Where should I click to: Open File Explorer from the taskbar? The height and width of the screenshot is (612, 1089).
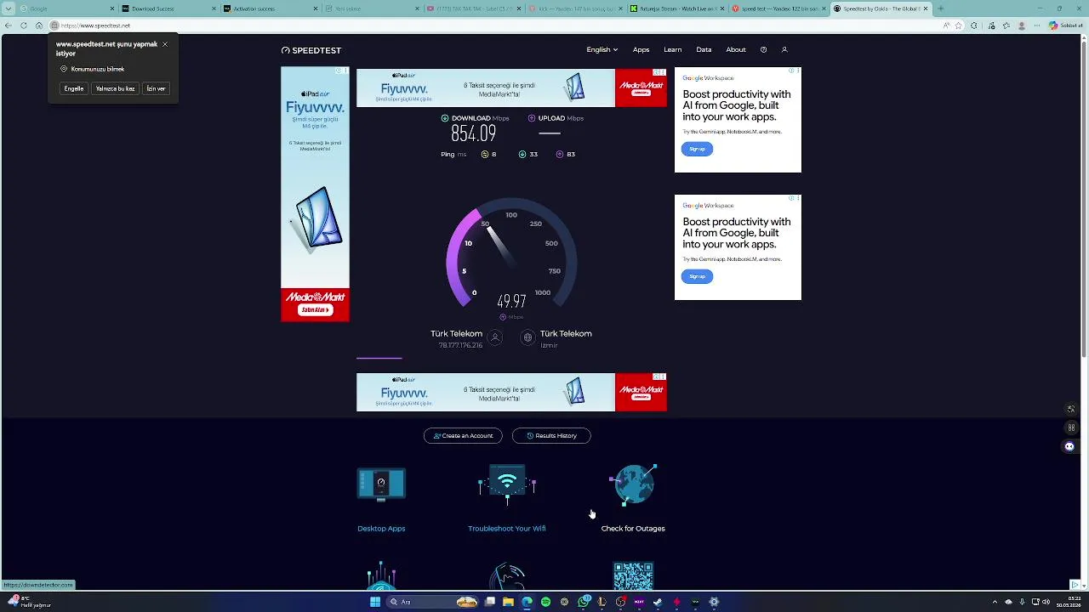[x=508, y=602]
